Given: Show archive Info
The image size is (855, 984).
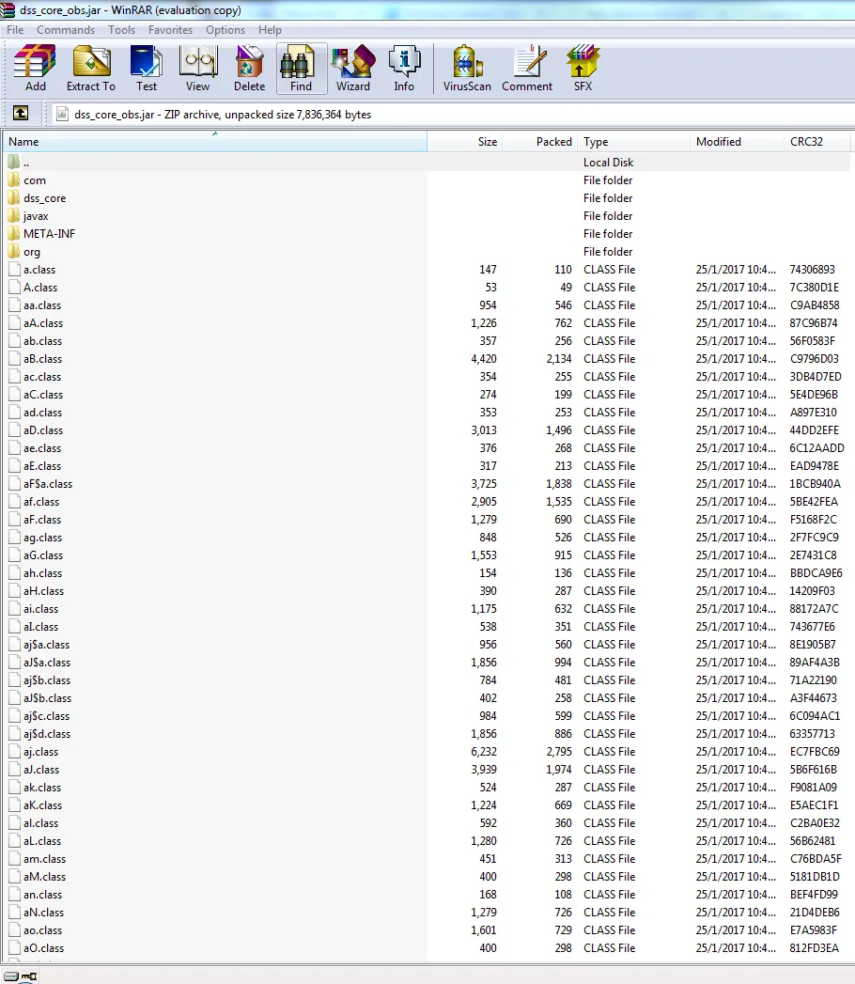Looking at the screenshot, I should (x=404, y=69).
